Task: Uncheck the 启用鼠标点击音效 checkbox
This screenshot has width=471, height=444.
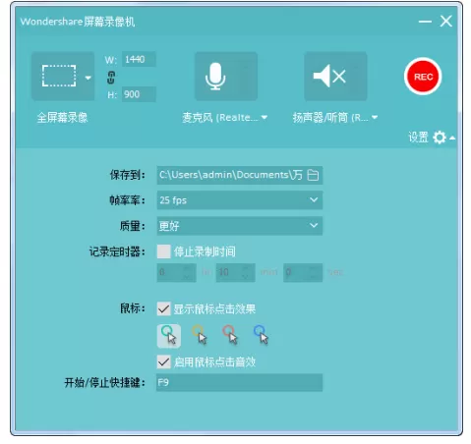Action: point(163,361)
